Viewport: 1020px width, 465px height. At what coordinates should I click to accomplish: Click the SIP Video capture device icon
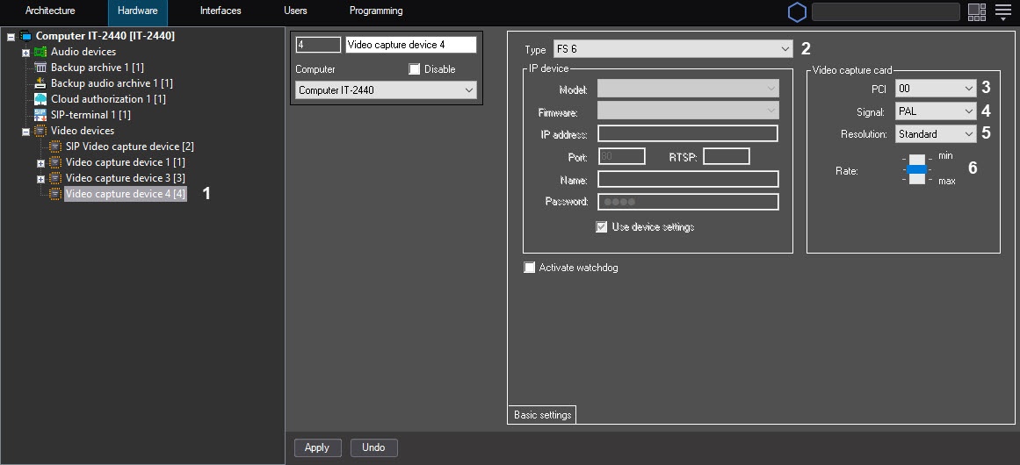tap(55, 147)
